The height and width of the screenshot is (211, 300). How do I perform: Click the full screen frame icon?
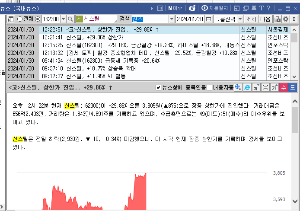265,87
